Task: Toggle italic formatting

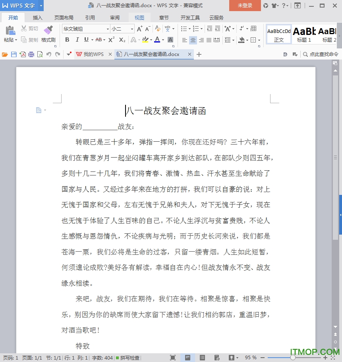Action: coord(77,40)
